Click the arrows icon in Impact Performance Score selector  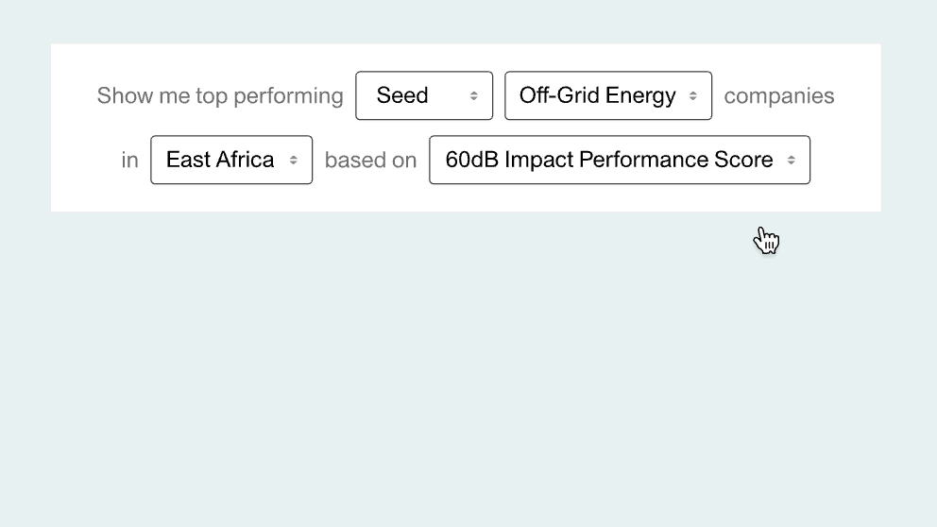(792, 161)
